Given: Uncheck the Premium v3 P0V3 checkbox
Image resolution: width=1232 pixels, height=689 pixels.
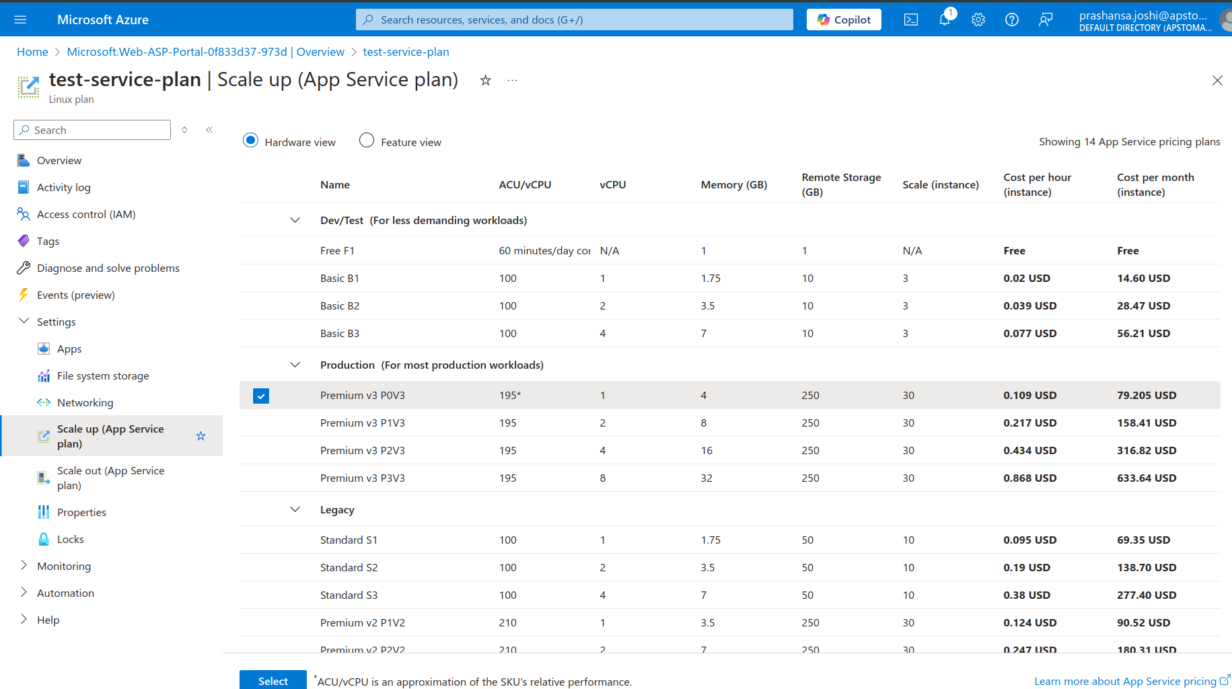Looking at the screenshot, I should pyautogui.click(x=261, y=396).
